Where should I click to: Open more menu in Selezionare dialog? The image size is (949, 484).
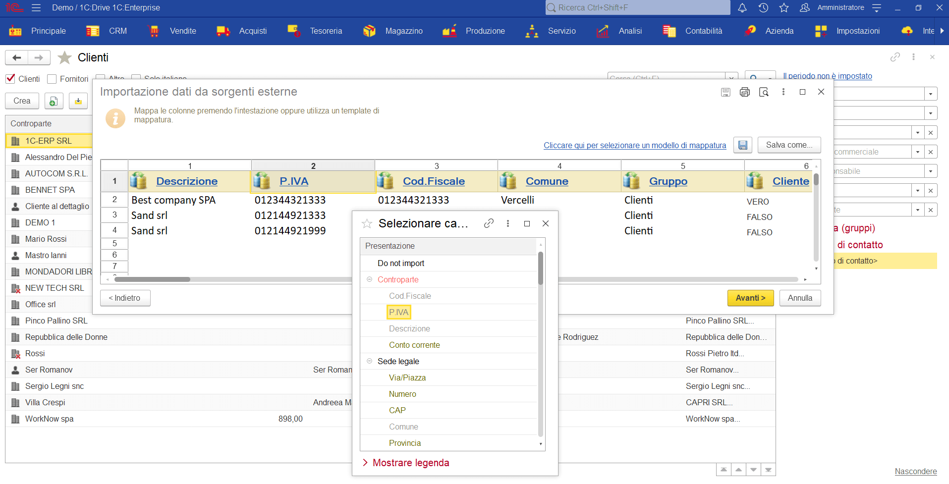pos(508,223)
